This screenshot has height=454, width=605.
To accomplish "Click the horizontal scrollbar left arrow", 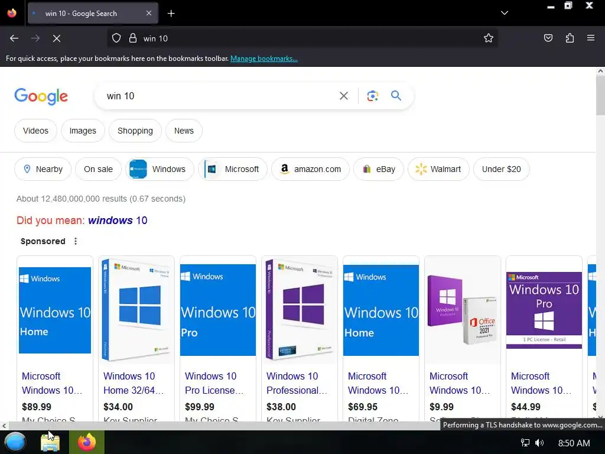I will pos(4,426).
